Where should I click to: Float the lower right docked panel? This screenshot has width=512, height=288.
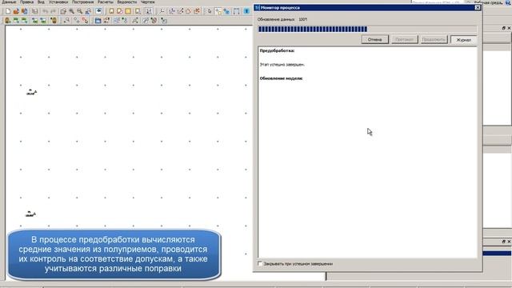coord(503,242)
